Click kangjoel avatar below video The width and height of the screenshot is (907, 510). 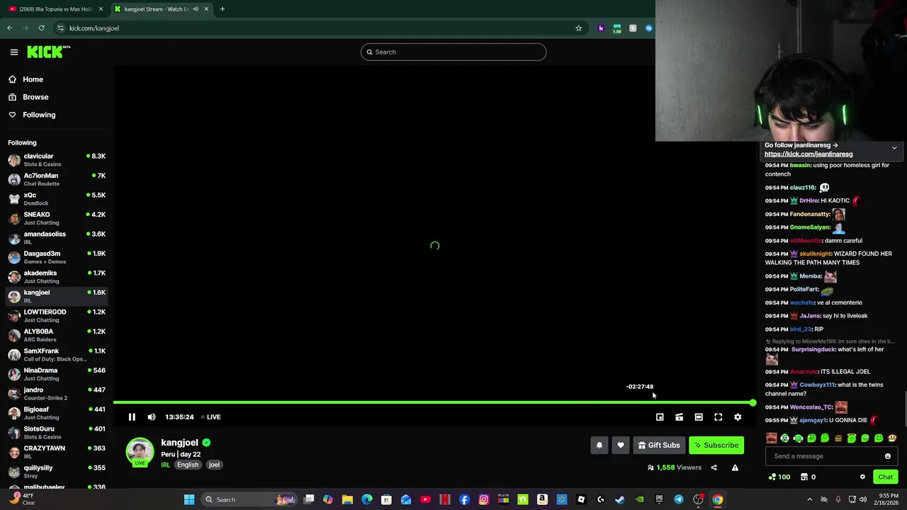click(x=140, y=453)
